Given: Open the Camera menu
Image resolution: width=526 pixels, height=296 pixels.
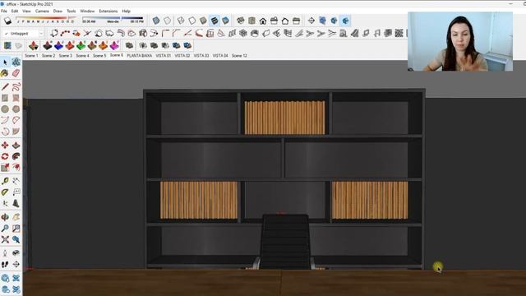Looking at the screenshot, I should [42, 11].
